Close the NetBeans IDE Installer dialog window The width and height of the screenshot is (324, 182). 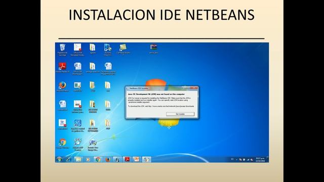coord(194,88)
